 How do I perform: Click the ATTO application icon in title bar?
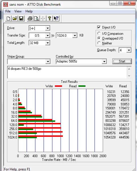(x=6, y=5)
